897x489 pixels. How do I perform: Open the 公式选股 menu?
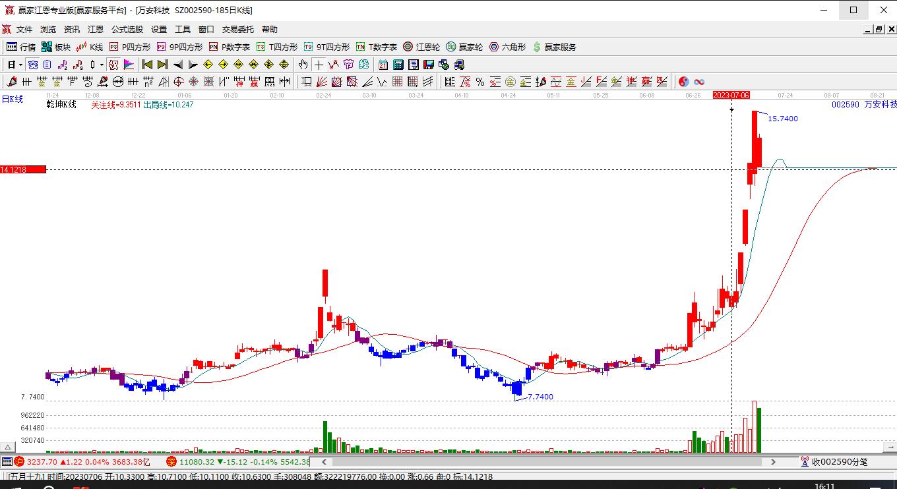pyautogui.click(x=127, y=30)
